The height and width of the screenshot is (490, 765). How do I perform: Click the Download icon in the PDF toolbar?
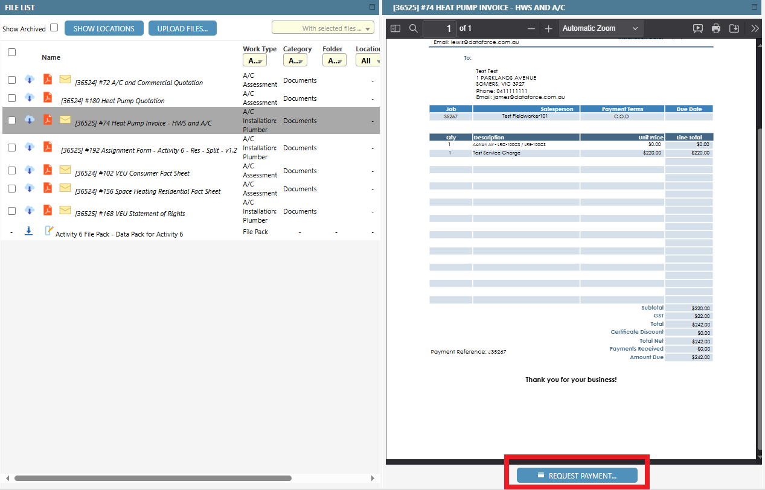click(x=734, y=28)
